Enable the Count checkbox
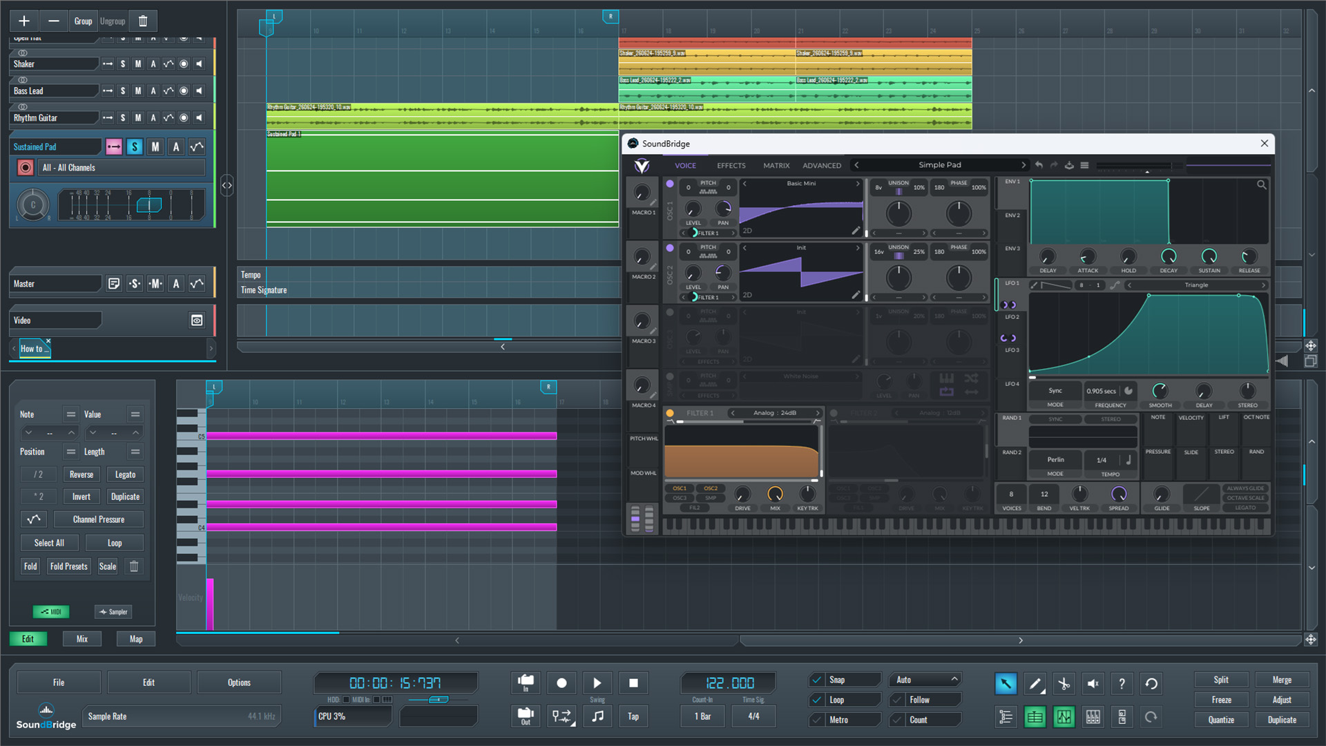 (897, 720)
